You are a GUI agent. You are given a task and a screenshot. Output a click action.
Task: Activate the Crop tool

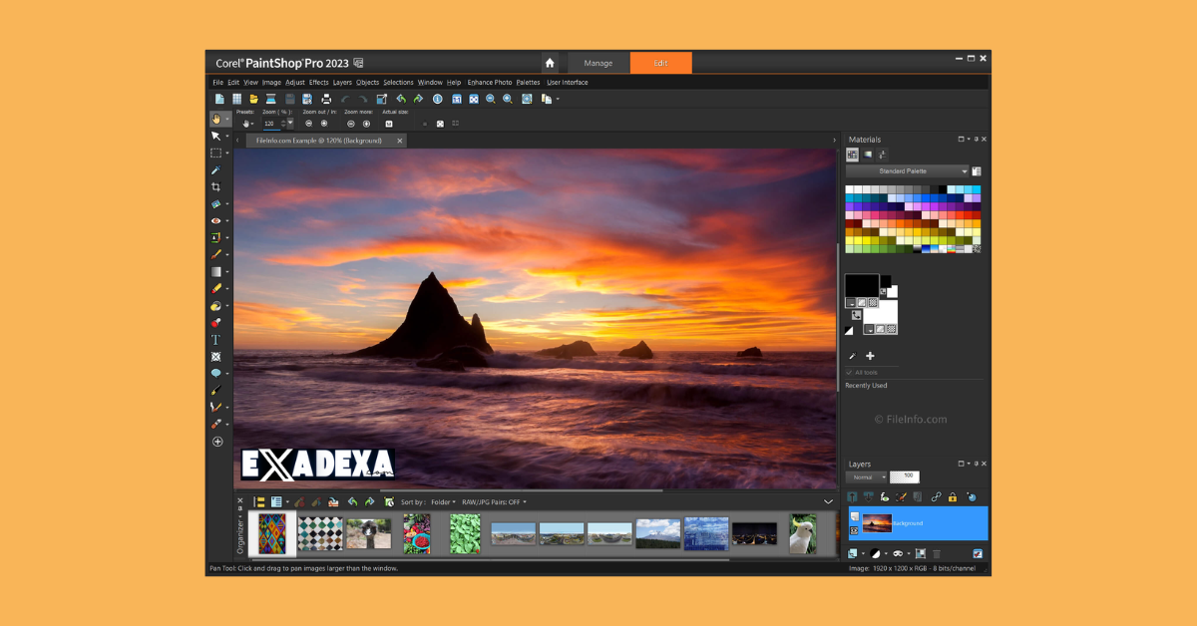(216, 188)
